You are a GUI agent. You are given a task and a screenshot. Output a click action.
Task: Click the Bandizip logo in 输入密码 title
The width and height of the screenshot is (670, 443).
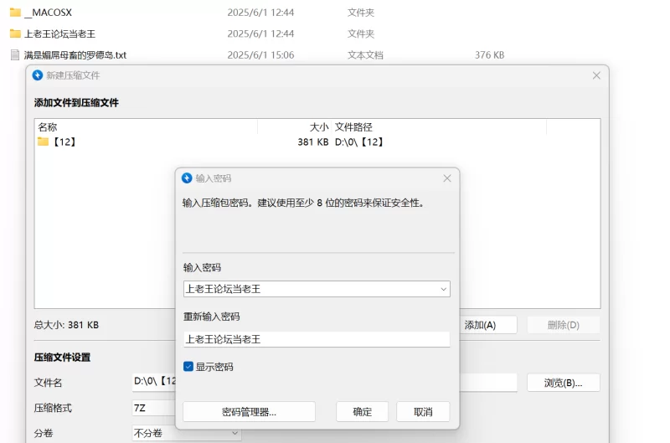pos(187,178)
